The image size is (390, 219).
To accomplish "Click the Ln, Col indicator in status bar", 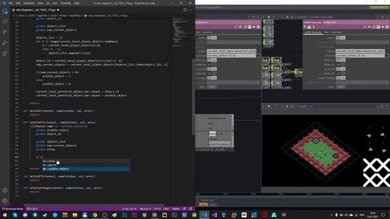I will [129, 209].
